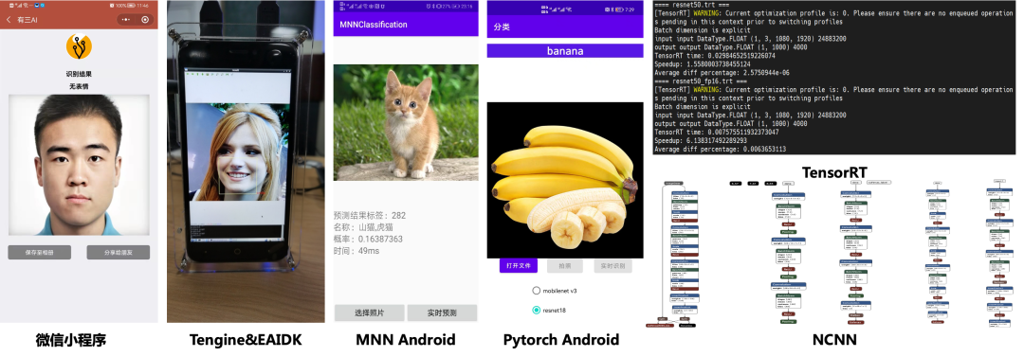Click the 时间：49ms text

pos(357,251)
